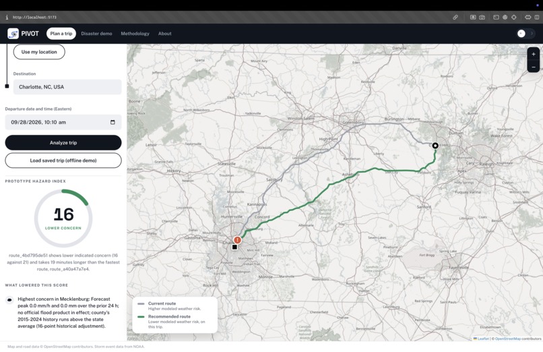Click the orange hazard warning marker on map
The width and height of the screenshot is (543, 352).
tap(237, 240)
